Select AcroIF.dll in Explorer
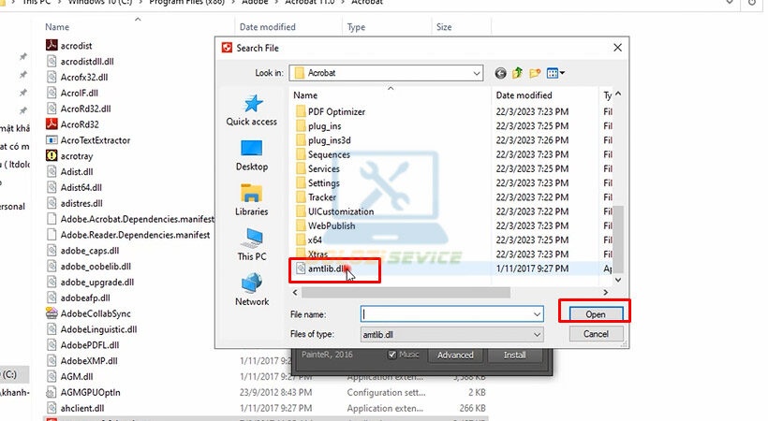Screen dimensions: 768x421 click(72, 93)
